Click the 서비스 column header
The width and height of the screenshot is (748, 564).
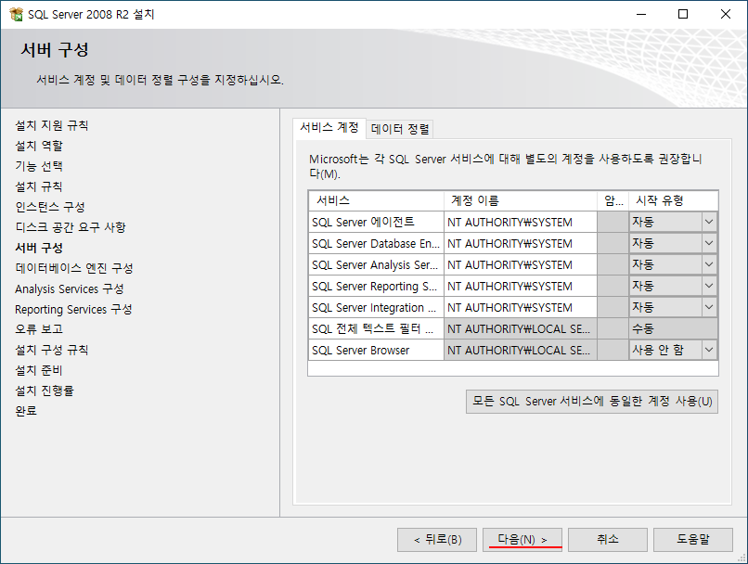pyautogui.click(x=377, y=200)
